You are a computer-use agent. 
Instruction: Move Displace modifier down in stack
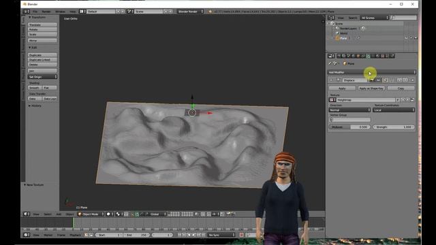[405, 80]
